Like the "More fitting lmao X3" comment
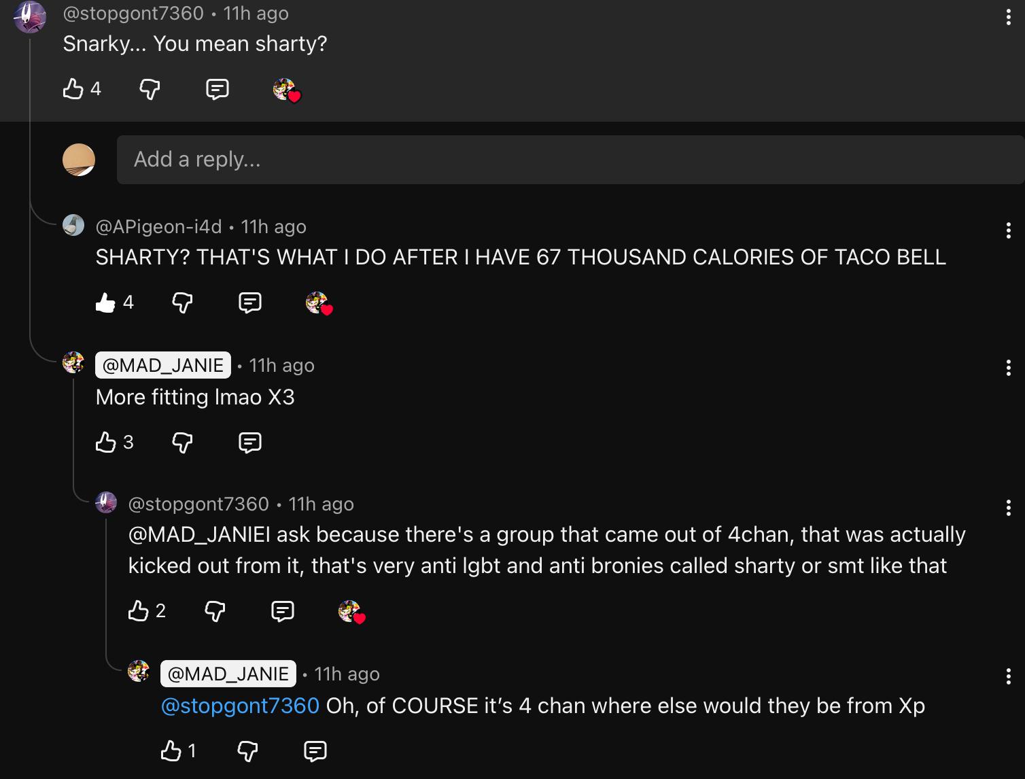 (x=105, y=443)
